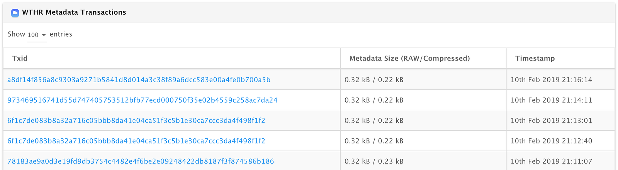Click metadata size cell in the 21:14:11 row

click(374, 100)
